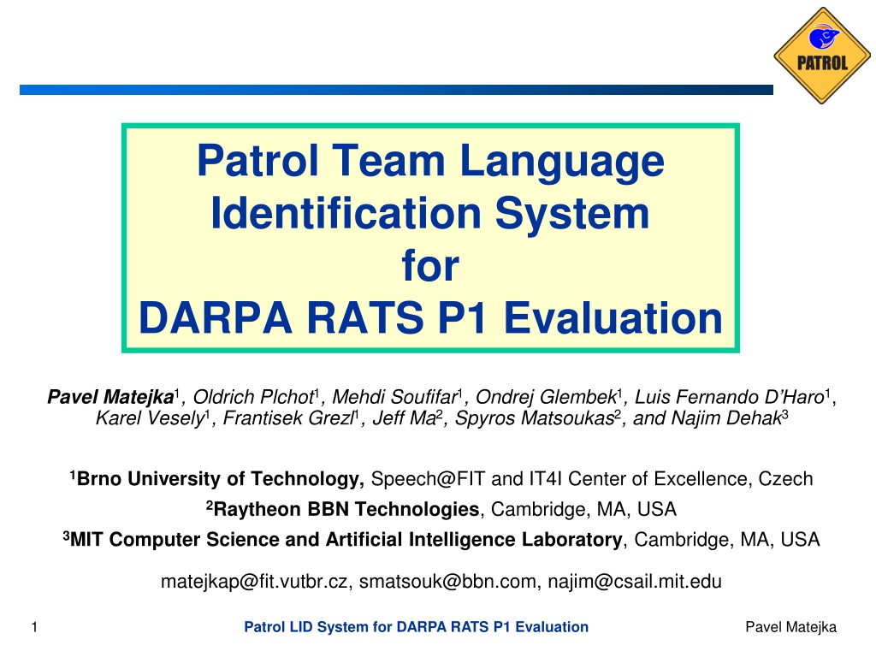The width and height of the screenshot is (876, 657).
Task: Click the footer title Patrol LID System
Action: pyautogui.click(x=417, y=627)
